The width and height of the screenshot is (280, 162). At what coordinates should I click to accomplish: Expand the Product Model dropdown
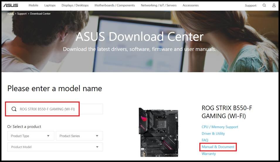[x=55, y=147]
